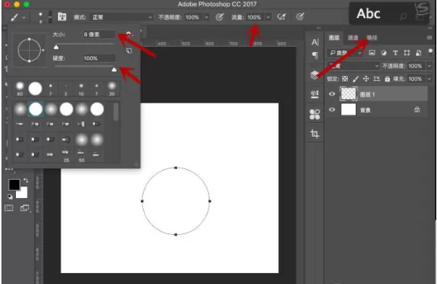This screenshot has width=437, height=284.
Task: Toggle layer filtering switch on or off
Action: 430,51
